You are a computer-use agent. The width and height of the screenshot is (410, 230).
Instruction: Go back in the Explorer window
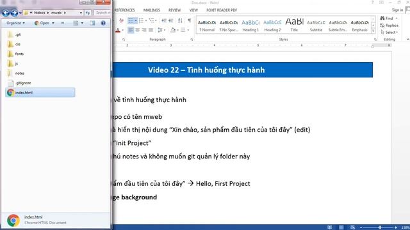(x=6, y=13)
